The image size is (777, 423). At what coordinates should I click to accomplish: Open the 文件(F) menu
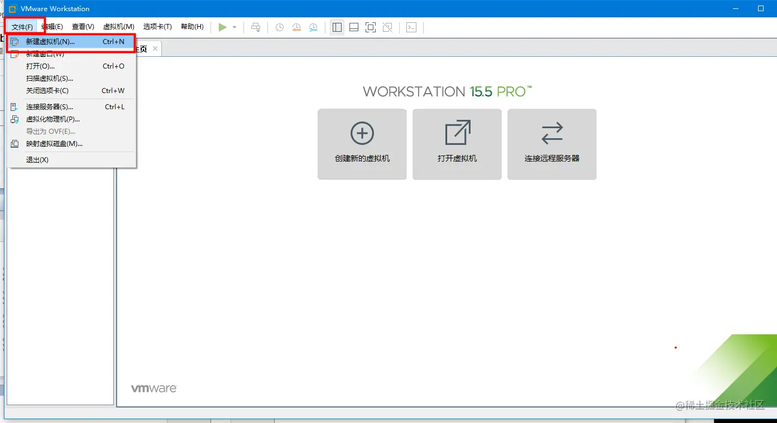tap(22, 27)
